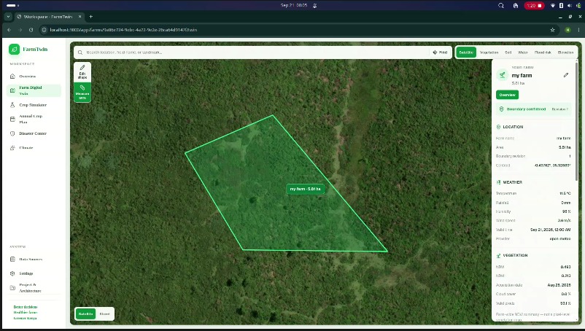
Task: Switch to the Water layer tab
Action: coord(523,52)
